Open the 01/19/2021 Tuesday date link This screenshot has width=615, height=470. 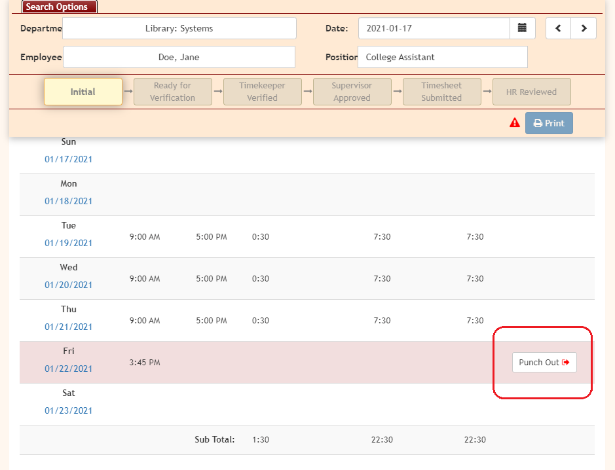point(69,243)
